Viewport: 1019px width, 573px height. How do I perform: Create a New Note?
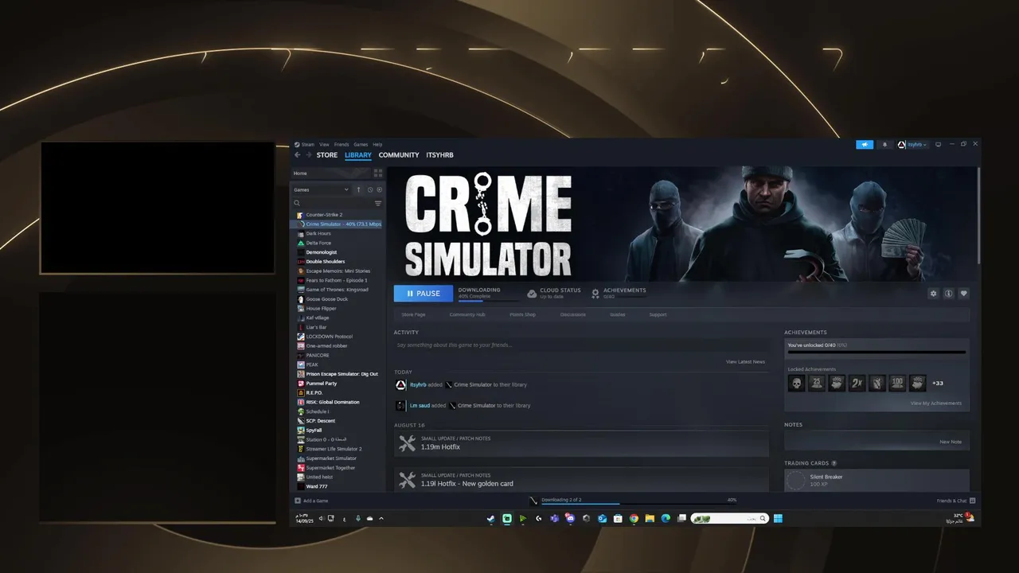[x=951, y=442]
